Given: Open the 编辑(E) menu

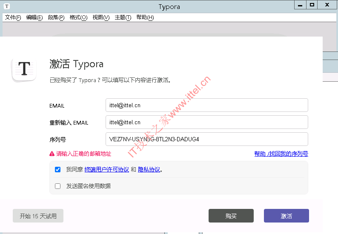Looking at the screenshot, I should click(x=34, y=17).
